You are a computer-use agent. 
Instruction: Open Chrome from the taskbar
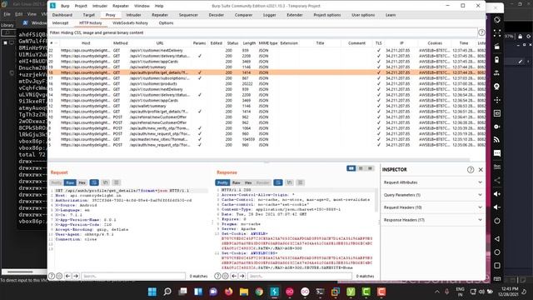tap(259, 292)
